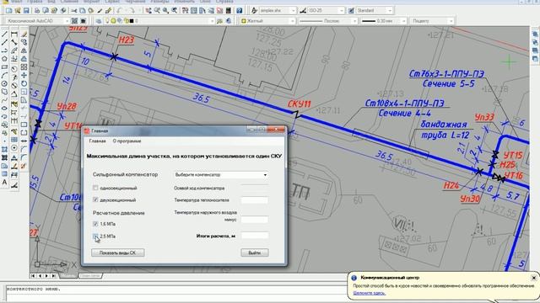This screenshot has width=540, height=303.
Task: Open Help with the blue question mark icon
Action: [240, 11]
